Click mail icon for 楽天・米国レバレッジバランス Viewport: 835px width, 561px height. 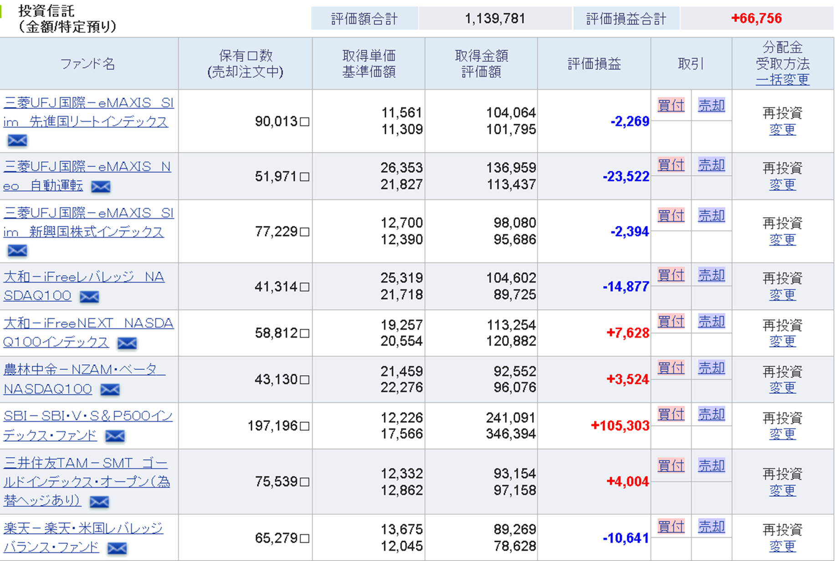(117, 548)
